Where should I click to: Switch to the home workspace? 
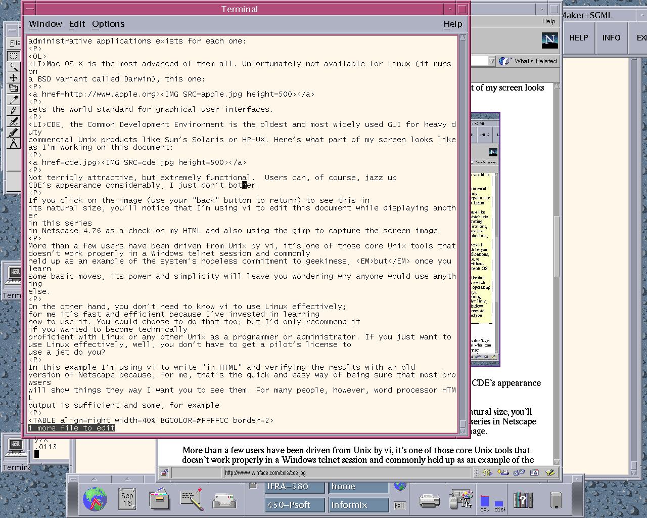358,487
